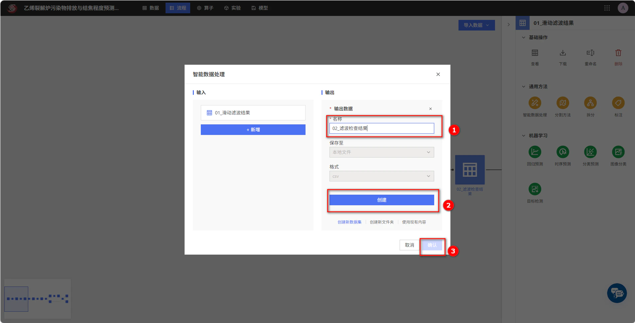Switch to the 模型 tab

(x=260, y=8)
